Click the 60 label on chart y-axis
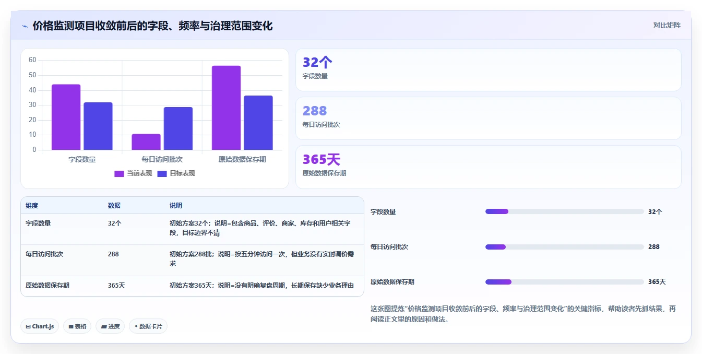The height and width of the screenshot is (354, 702). coord(32,60)
